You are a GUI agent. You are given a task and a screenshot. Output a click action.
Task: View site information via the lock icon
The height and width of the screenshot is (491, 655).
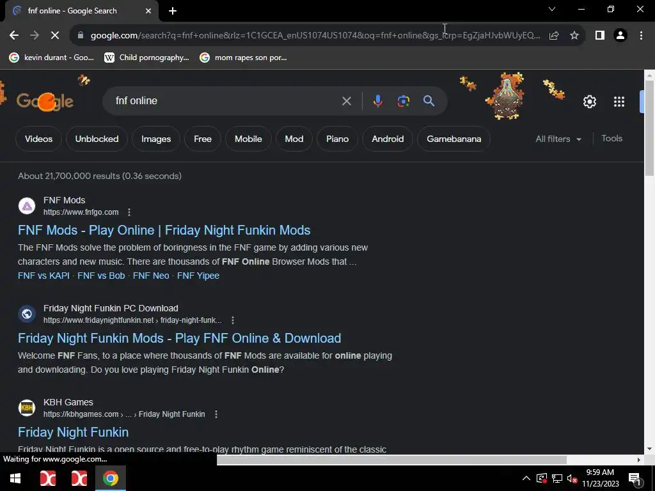point(81,36)
